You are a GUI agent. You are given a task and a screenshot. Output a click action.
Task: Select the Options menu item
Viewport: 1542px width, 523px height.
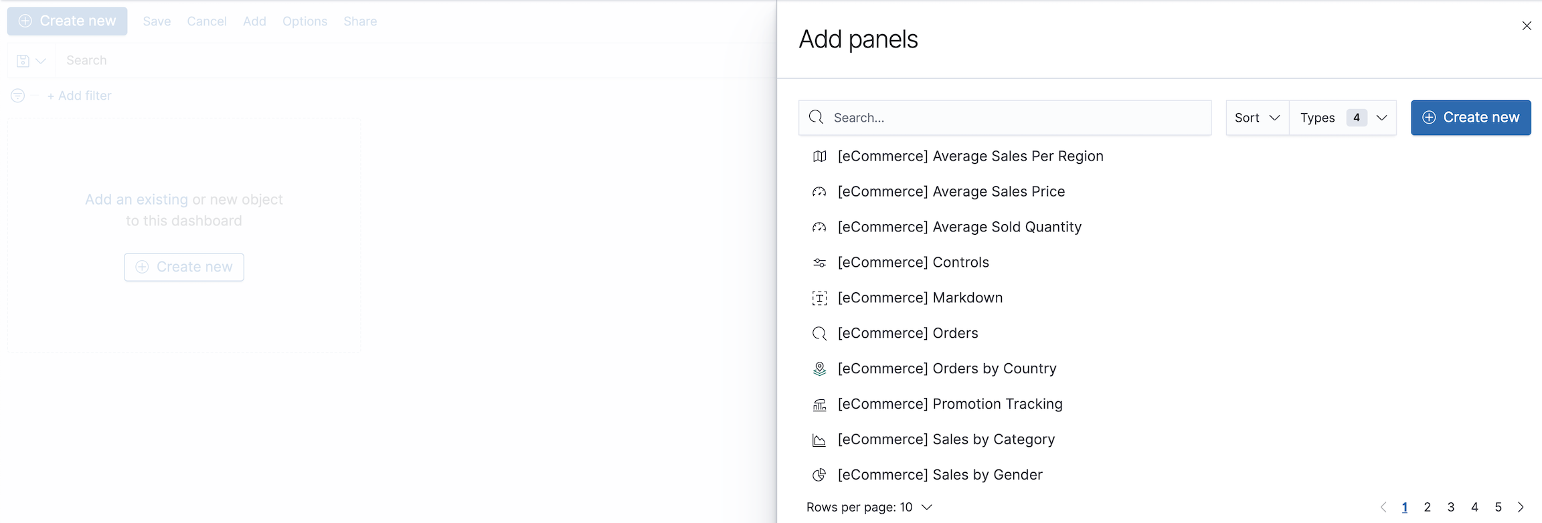tap(305, 21)
